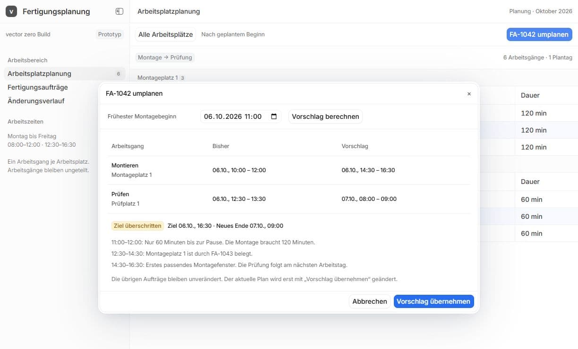Screen dimensions: 578x349
Task: Click the Vorschlag column header in the table
Action: [355, 146]
